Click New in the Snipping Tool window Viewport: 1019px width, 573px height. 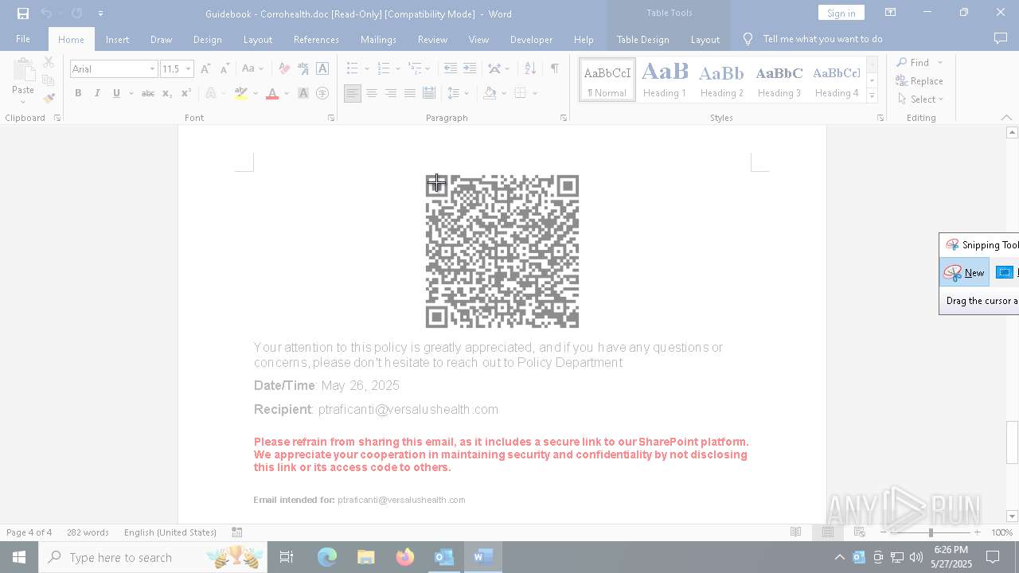964,272
